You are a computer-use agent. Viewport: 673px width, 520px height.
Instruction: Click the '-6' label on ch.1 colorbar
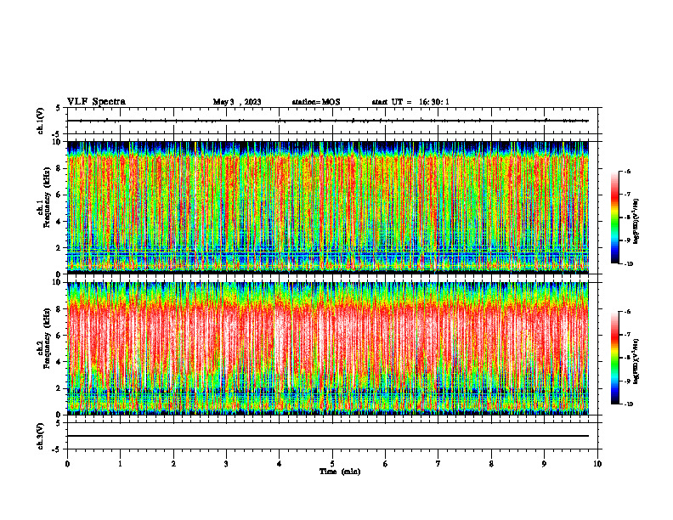click(x=627, y=172)
